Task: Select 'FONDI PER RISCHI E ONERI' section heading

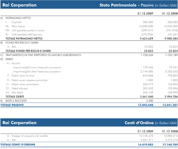Action: (22, 43)
